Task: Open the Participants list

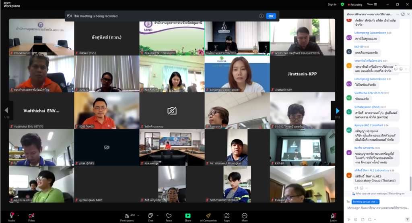Action: pyautogui.click(x=127, y=217)
